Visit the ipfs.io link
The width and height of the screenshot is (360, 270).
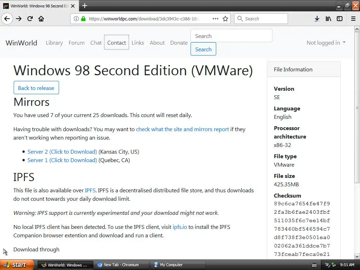[180, 227]
